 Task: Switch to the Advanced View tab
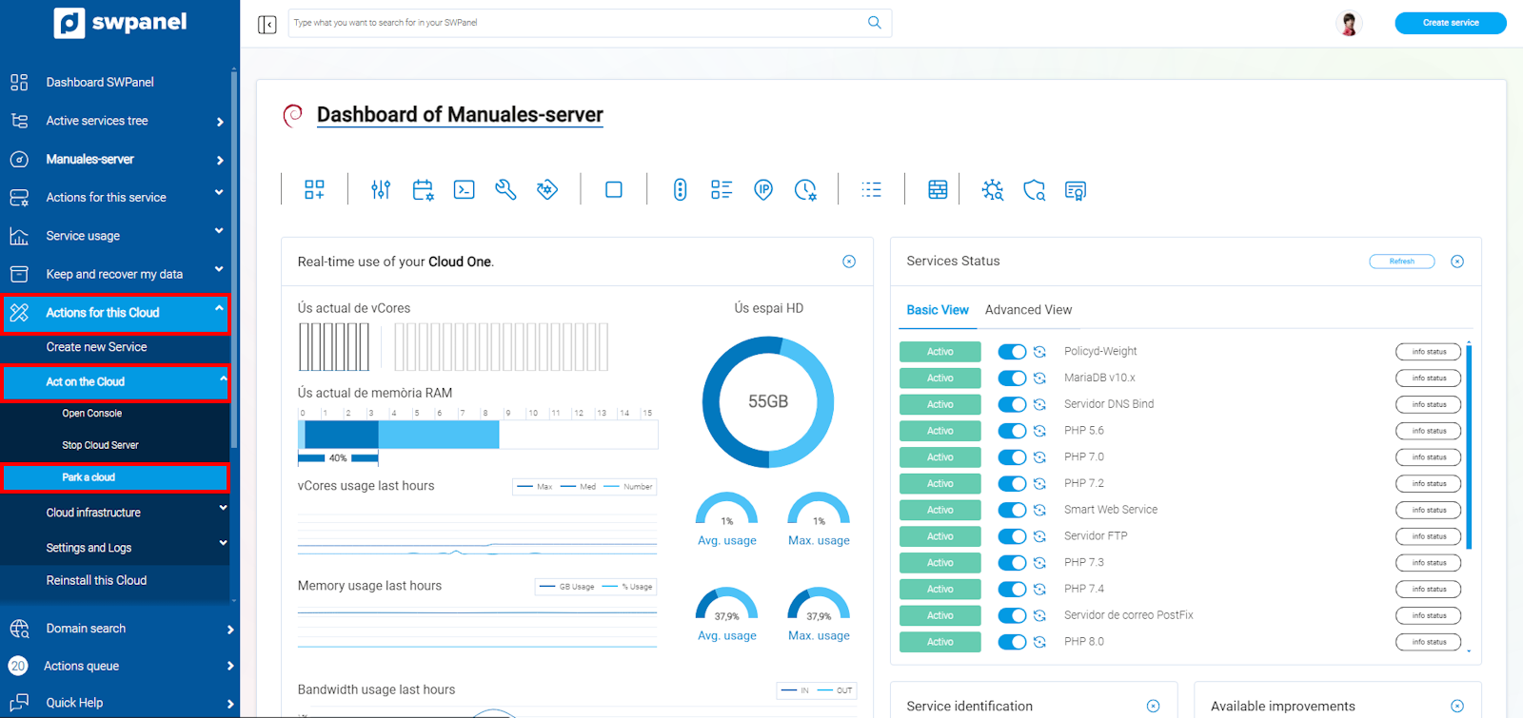point(1028,310)
